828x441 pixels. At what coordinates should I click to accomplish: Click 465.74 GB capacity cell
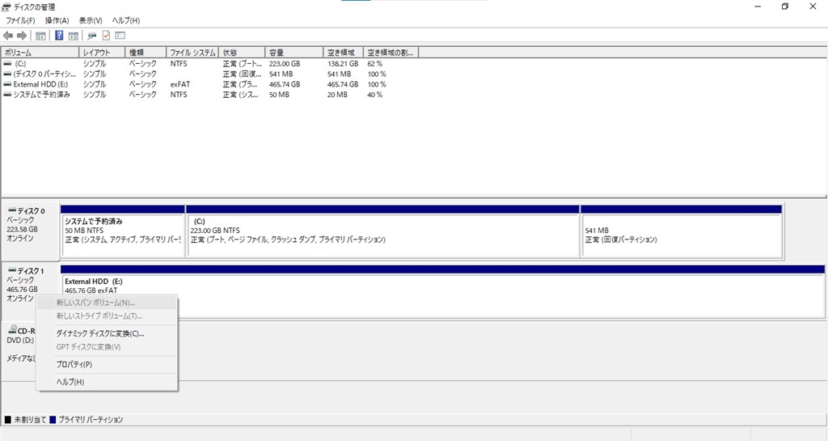285,84
